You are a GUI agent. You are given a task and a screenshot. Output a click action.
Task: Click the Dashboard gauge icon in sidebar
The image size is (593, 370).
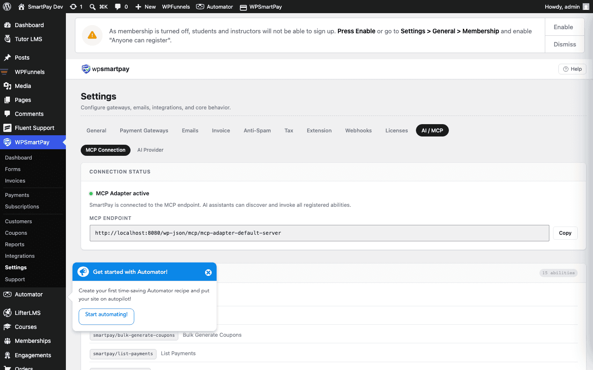[7, 25]
